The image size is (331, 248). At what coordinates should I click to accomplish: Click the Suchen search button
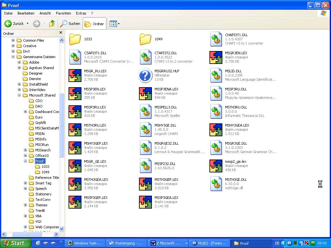(x=70, y=24)
